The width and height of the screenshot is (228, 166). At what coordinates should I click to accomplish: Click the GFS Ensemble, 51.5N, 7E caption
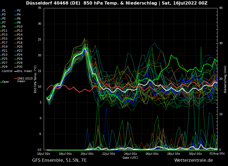59,160
